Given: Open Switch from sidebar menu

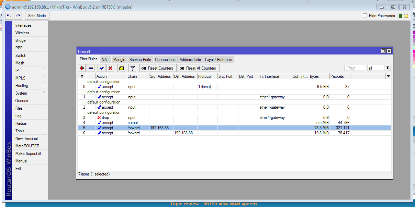Looking at the screenshot, I should [30, 55].
